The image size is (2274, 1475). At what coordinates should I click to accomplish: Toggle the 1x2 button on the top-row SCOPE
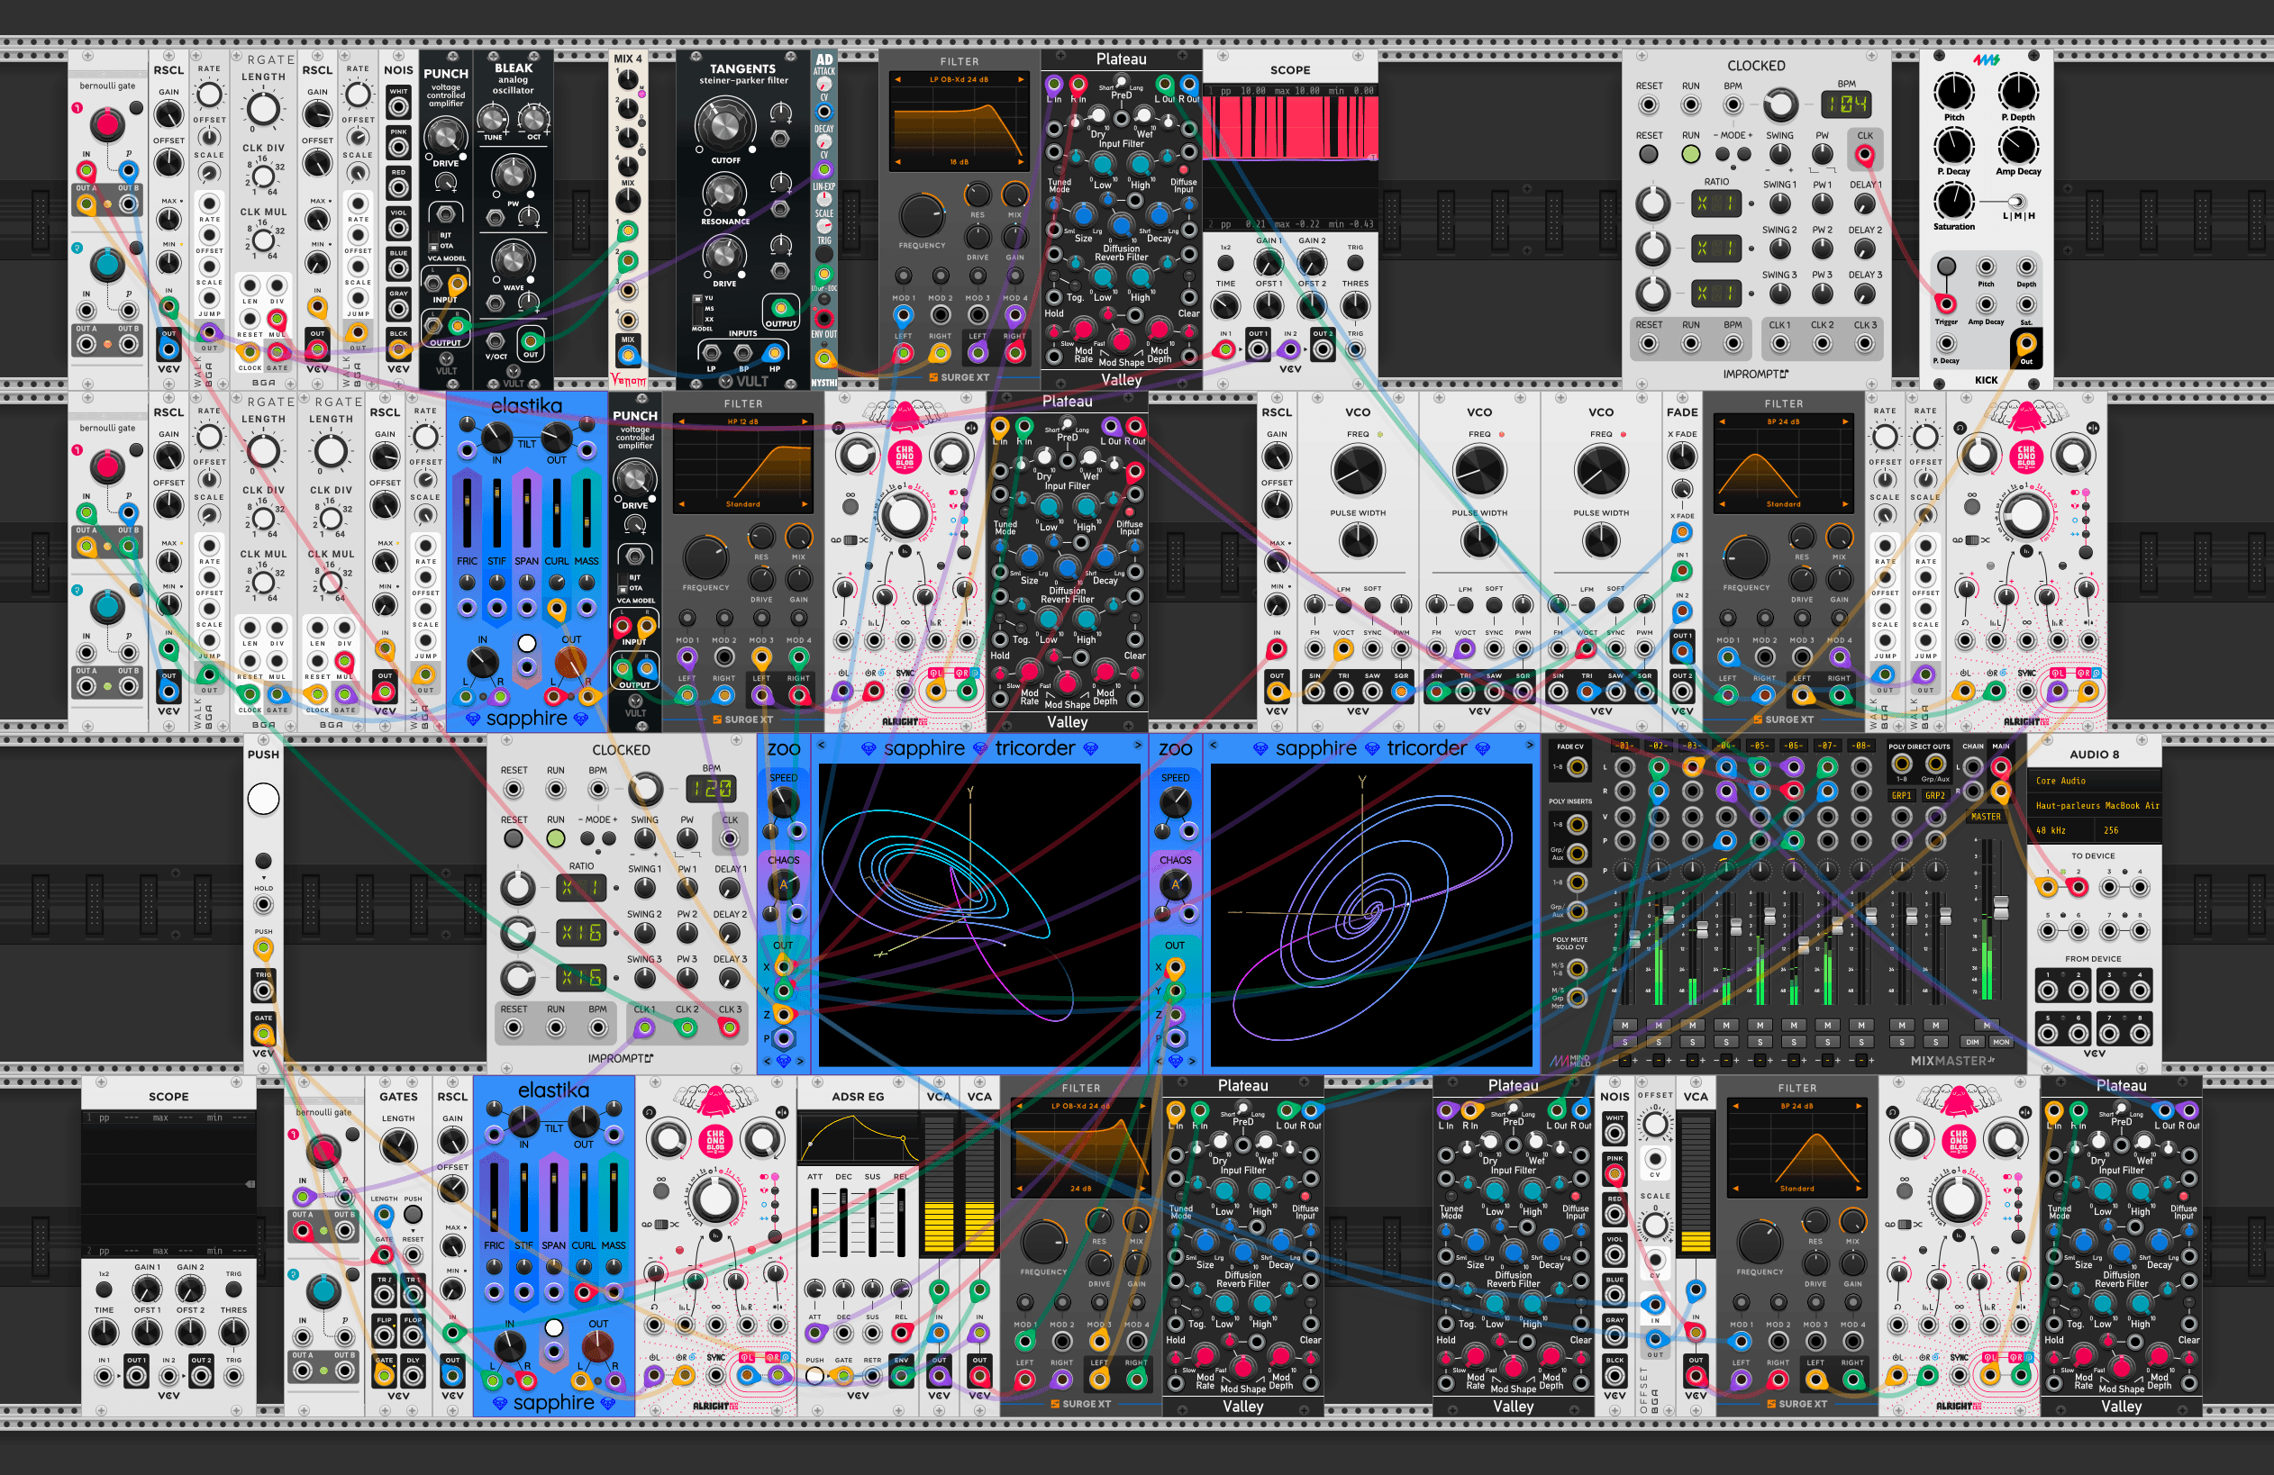click(1226, 264)
